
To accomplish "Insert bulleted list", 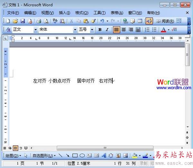I will click(x=154, y=29).
